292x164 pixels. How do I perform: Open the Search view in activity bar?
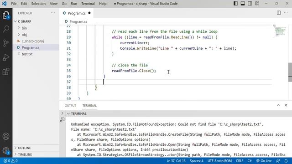coord(6,29)
